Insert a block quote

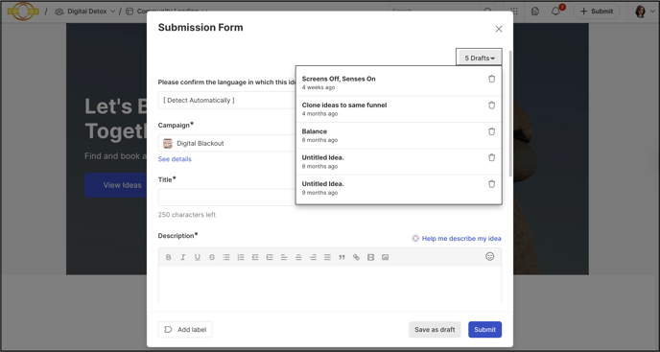[x=342, y=257]
